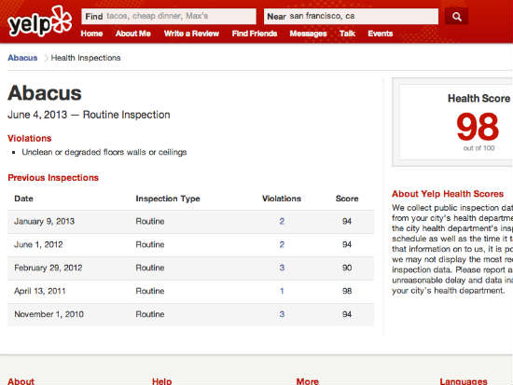513x385 pixels.
Task: Click the large 98 health score
Action: (478, 127)
